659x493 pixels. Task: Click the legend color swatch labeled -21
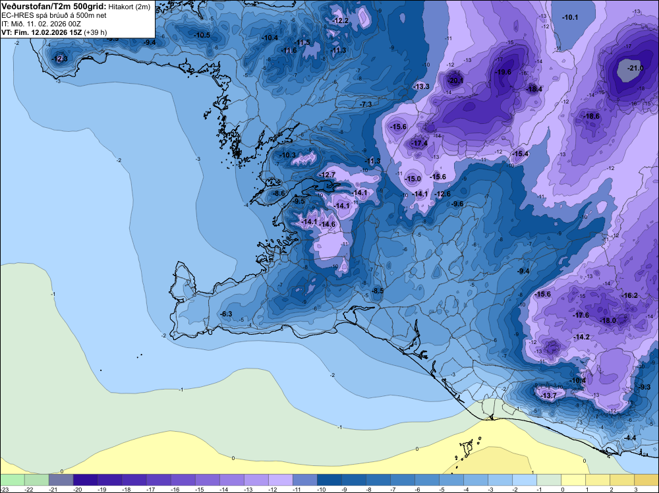point(61,480)
